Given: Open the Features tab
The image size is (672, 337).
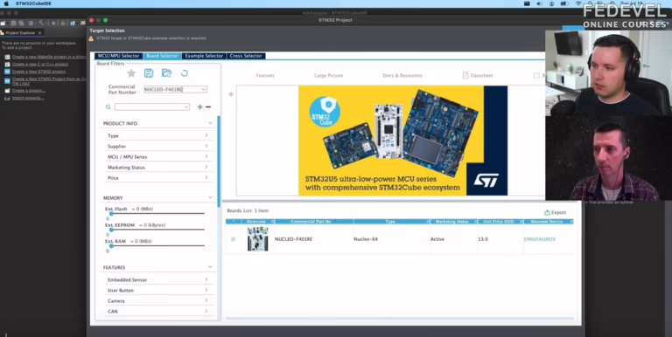Looking at the screenshot, I should (x=265, y=75).
